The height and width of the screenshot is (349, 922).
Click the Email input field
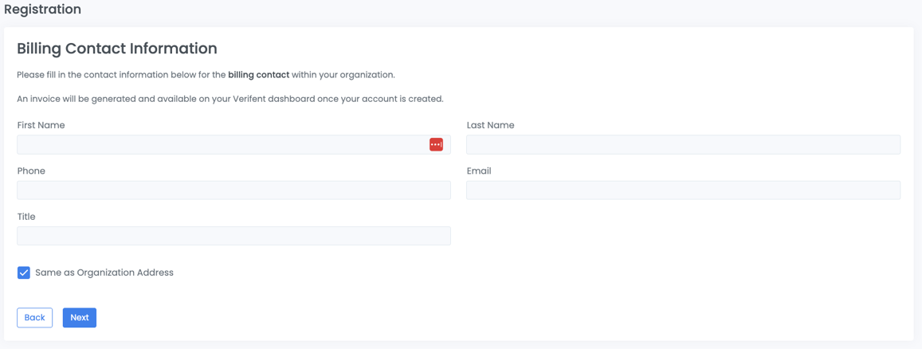[683, 190]
